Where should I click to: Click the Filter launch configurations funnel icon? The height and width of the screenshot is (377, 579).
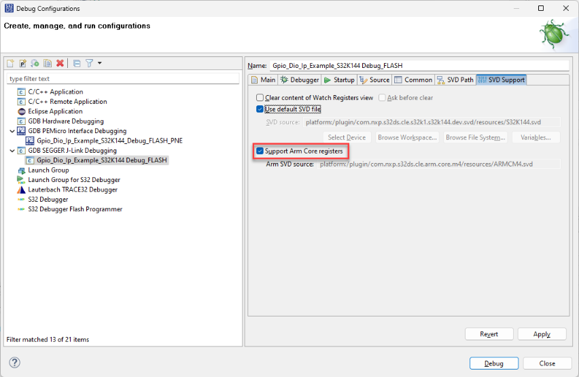(89, 63)
